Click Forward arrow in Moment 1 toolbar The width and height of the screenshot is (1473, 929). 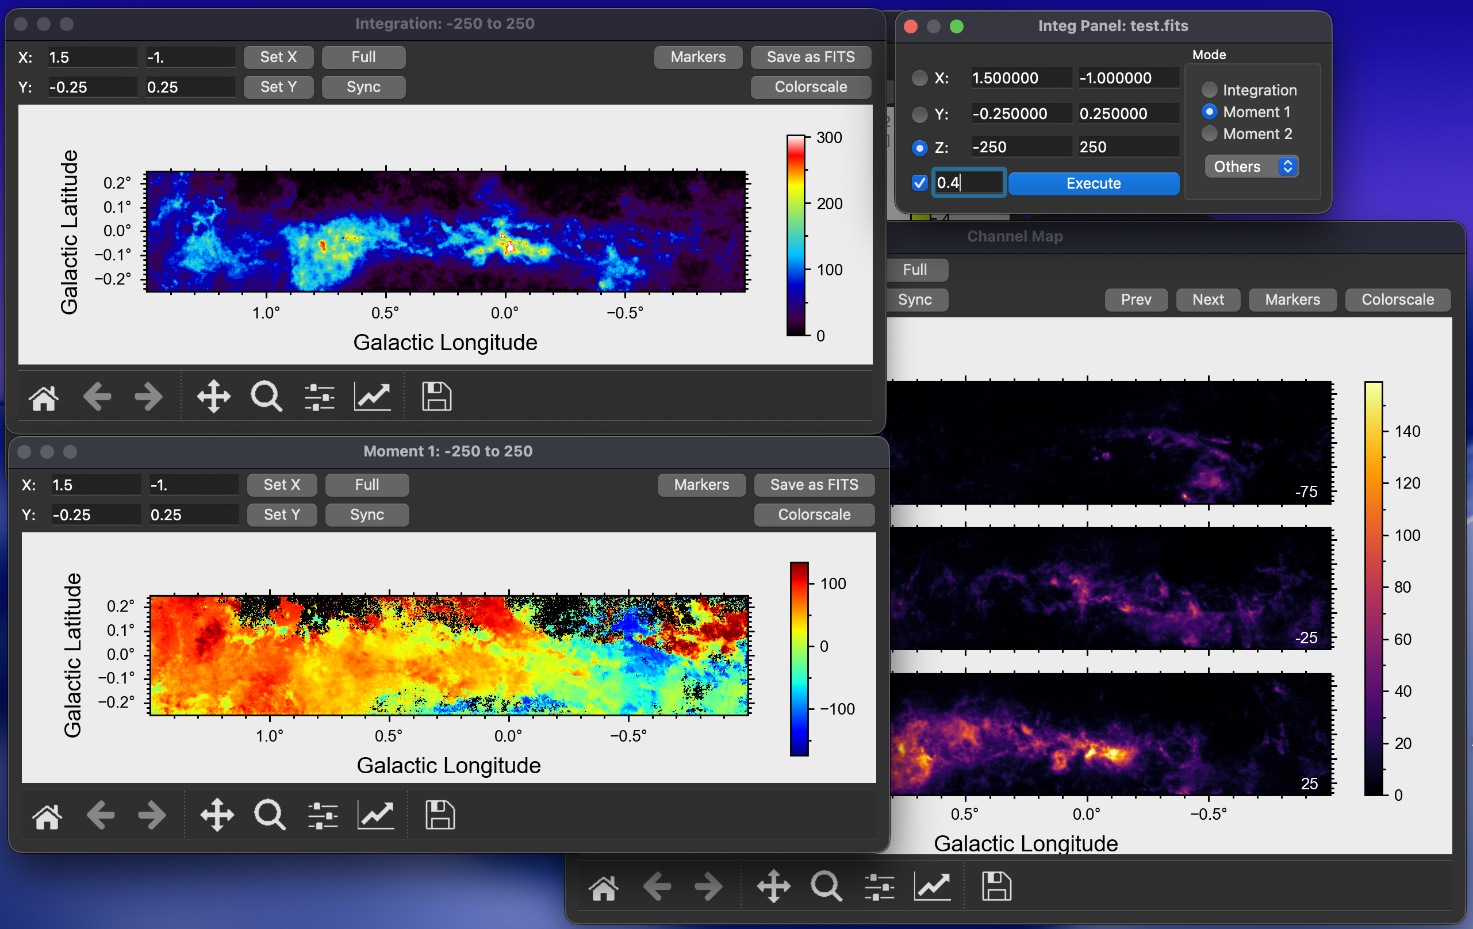pos(152,815)
